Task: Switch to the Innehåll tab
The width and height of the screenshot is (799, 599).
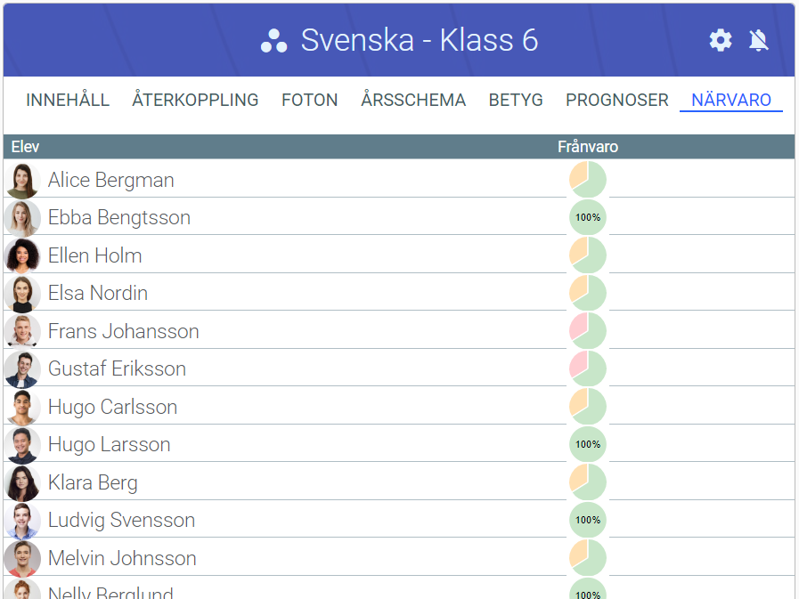Action: click(68, 101)
